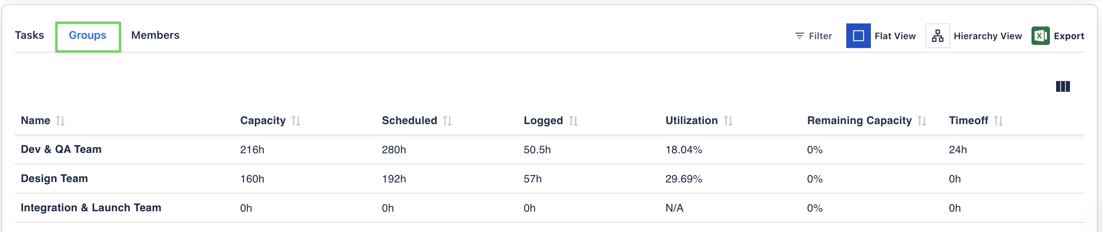Click the Hierarchy View label
Image resolution: width=1103 pixels, height=232 pixels.
pos(987,36)
